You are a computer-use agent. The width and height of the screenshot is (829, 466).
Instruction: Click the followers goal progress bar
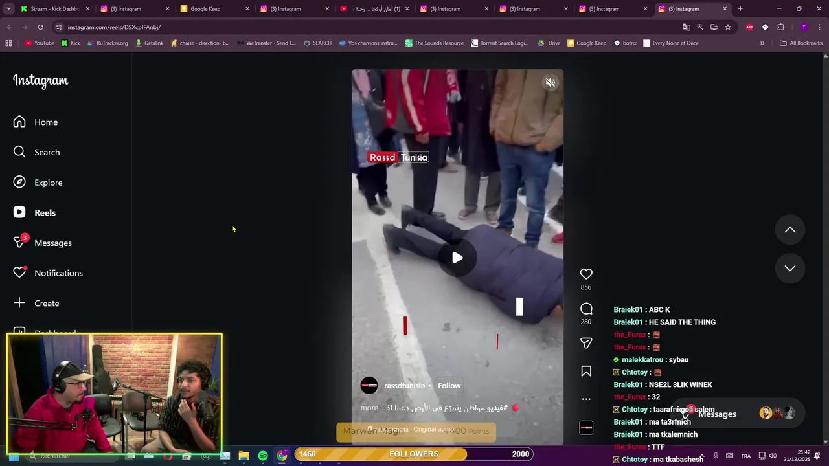click(x=414, y=454)
